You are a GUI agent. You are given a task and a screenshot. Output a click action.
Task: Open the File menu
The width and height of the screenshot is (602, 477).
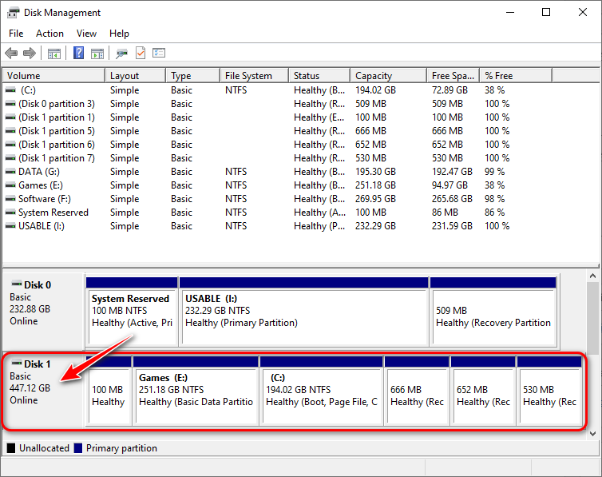[x=16, y=34]
